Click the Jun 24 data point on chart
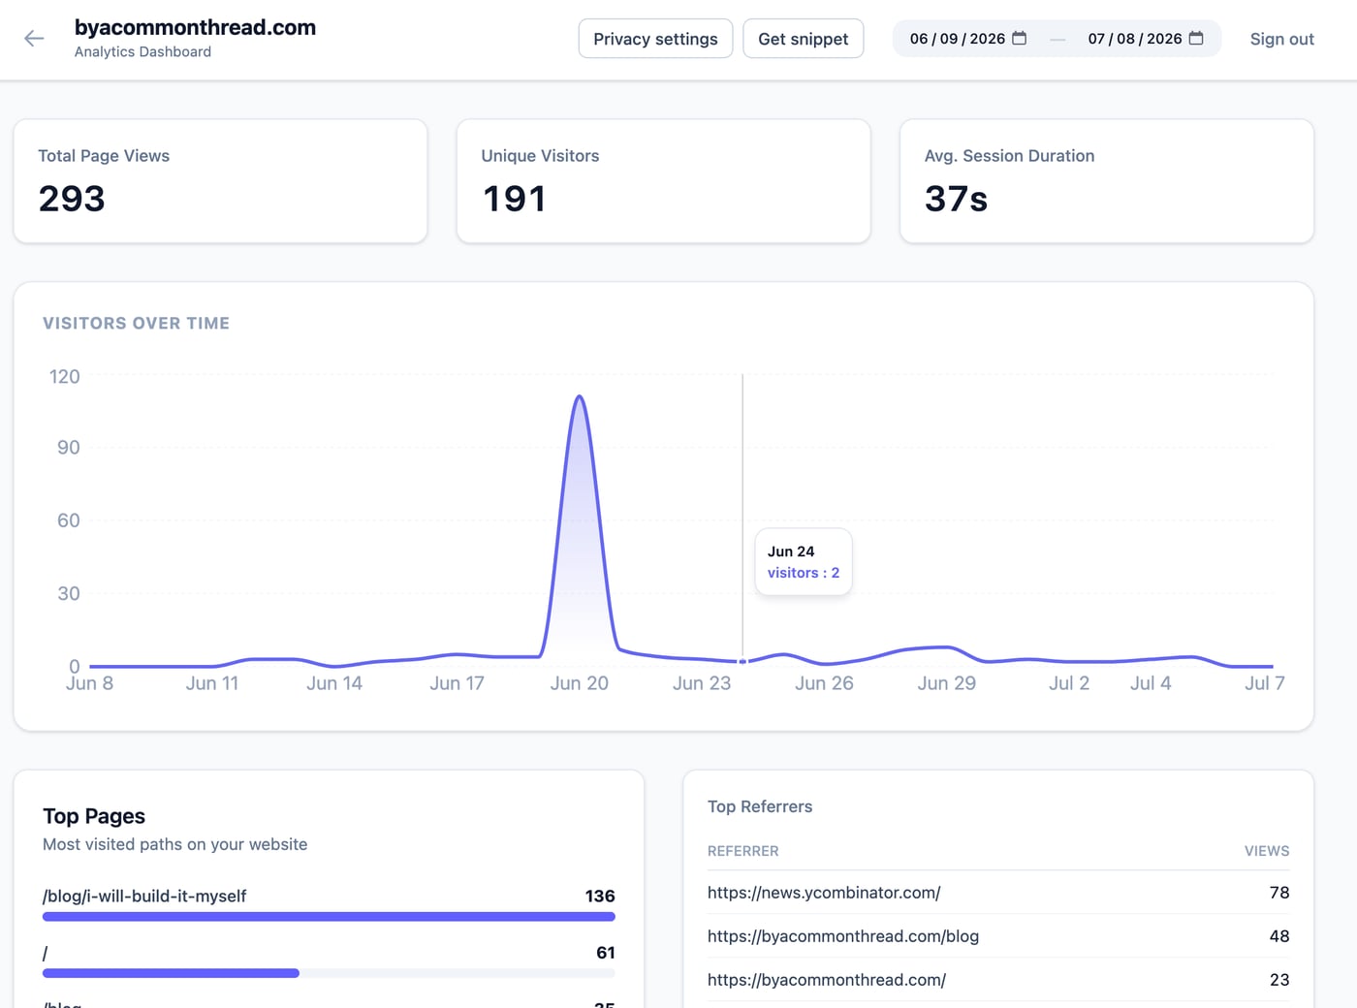The width and height of the screenshot is (1357, 1008). (742, 661)
